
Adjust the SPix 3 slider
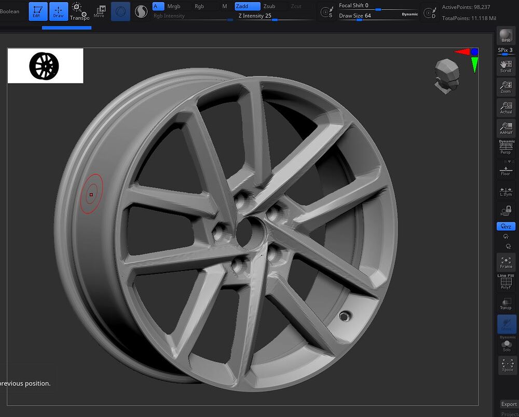[x=506, y=51]
